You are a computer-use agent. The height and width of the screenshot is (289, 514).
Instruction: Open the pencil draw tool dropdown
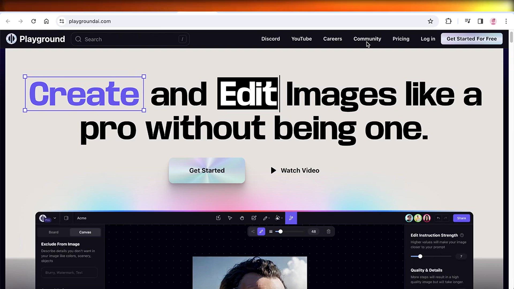pos(266,218)
